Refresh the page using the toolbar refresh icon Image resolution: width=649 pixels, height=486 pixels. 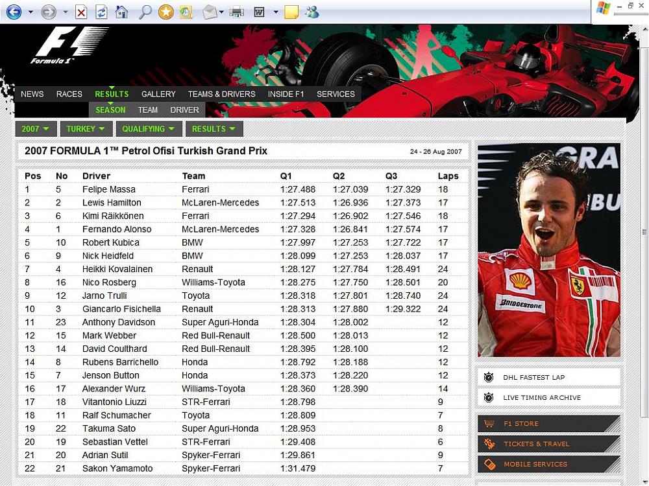pyautogui.click(x=101, y=12)
